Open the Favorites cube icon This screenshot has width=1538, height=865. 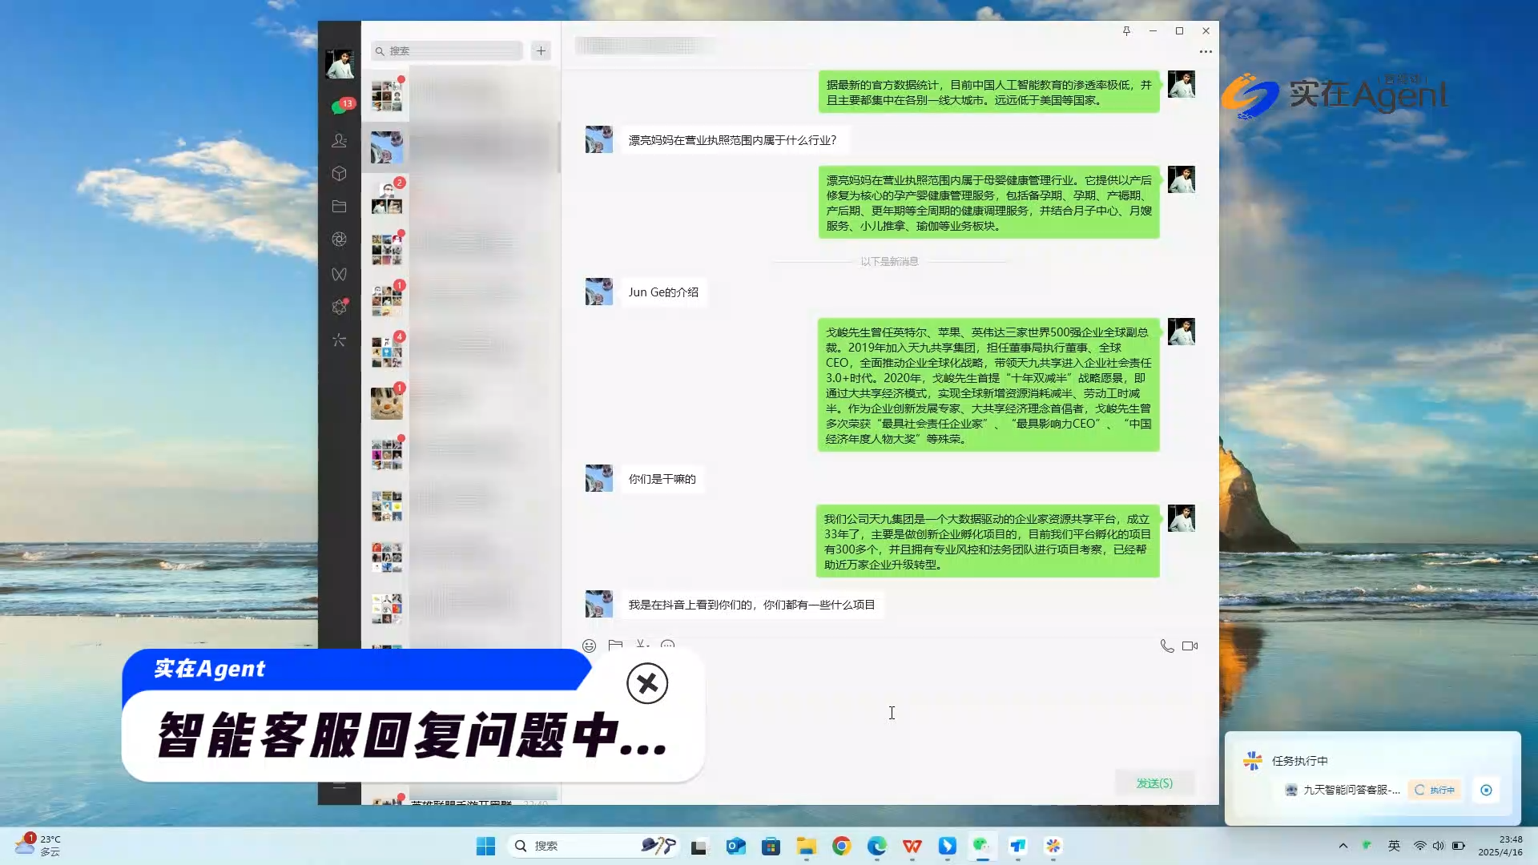tap(340, 174)
